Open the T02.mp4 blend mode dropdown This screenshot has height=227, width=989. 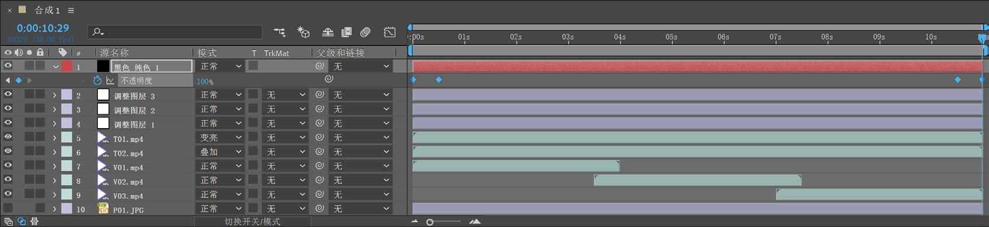(x=220, y=152)
